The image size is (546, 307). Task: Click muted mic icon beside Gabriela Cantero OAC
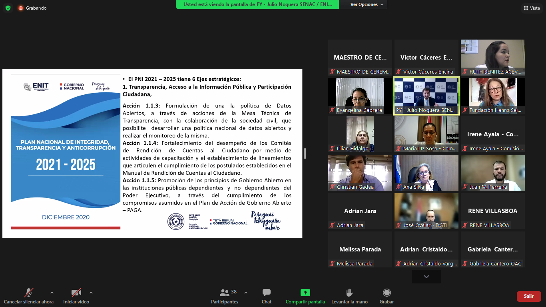click(465, 264)
